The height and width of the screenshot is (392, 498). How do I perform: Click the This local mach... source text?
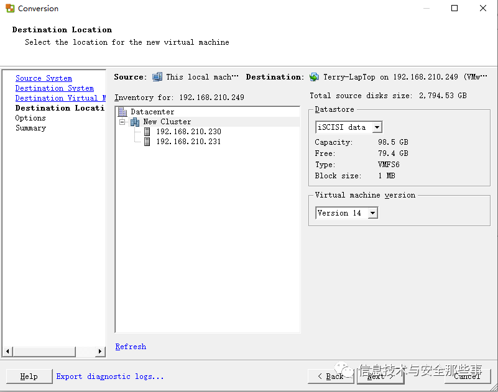click(202, 77)
